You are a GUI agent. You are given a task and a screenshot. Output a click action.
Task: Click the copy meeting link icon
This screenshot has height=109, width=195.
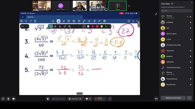(3, 99)
